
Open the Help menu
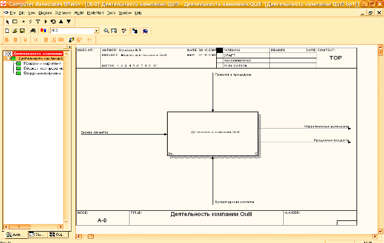pyautogui.click(x=138, y=13)
